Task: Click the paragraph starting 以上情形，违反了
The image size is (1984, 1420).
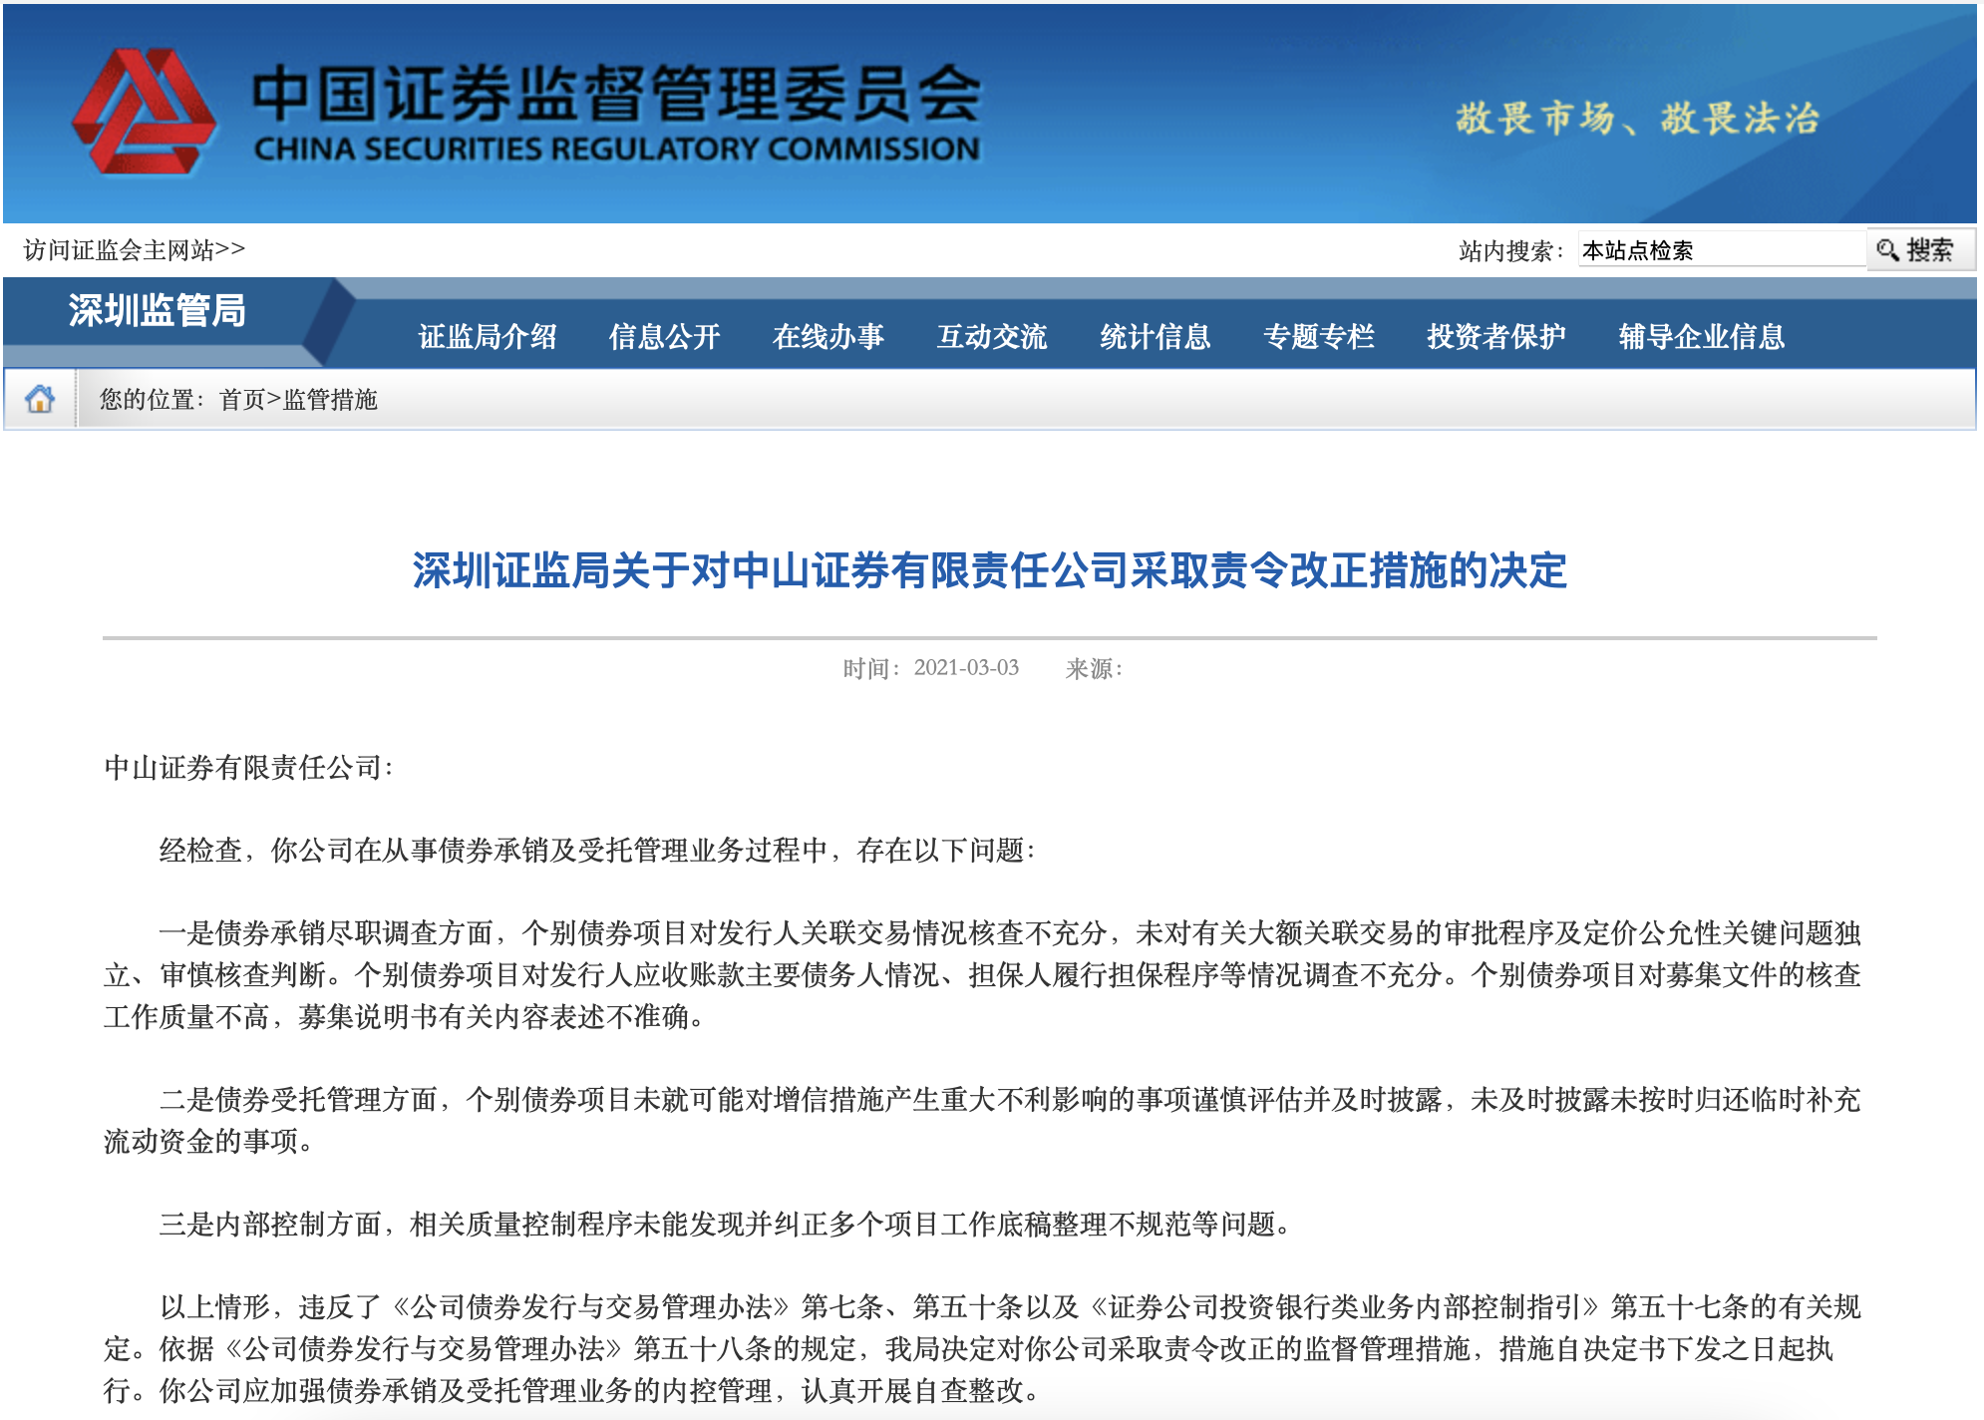Action: click(982, 1348)
